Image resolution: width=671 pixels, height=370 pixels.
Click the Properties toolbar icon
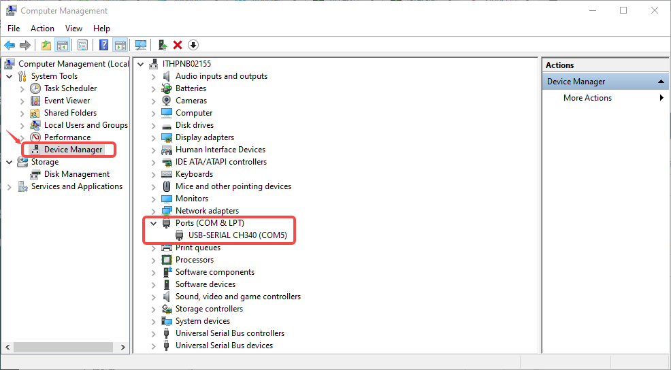[x=82, y=45]
